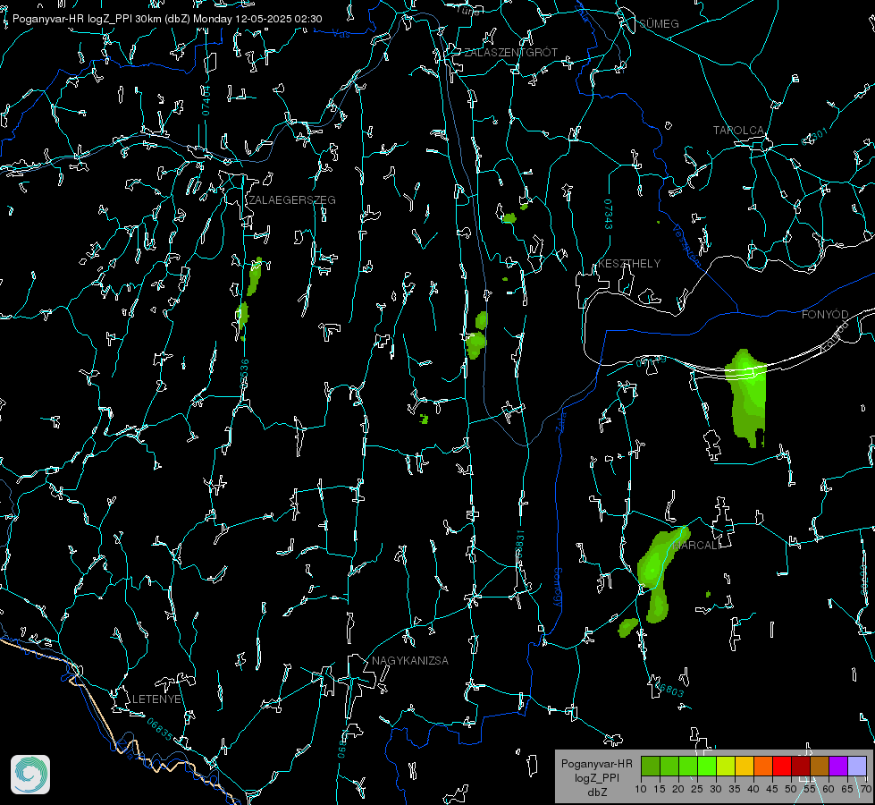Click the large radar echo south of Fonyód
This screenshot has height=805, width=875.
click(x=748, y=398)
